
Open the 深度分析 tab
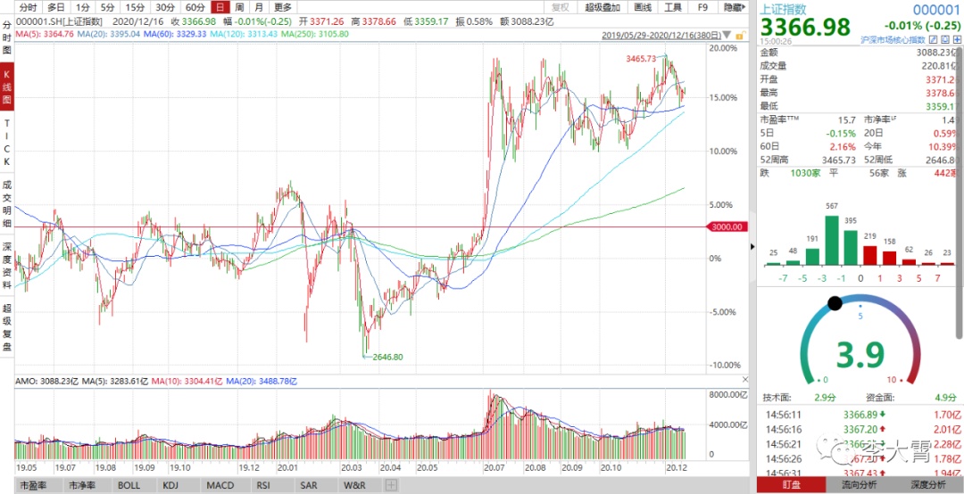(929, 484)
